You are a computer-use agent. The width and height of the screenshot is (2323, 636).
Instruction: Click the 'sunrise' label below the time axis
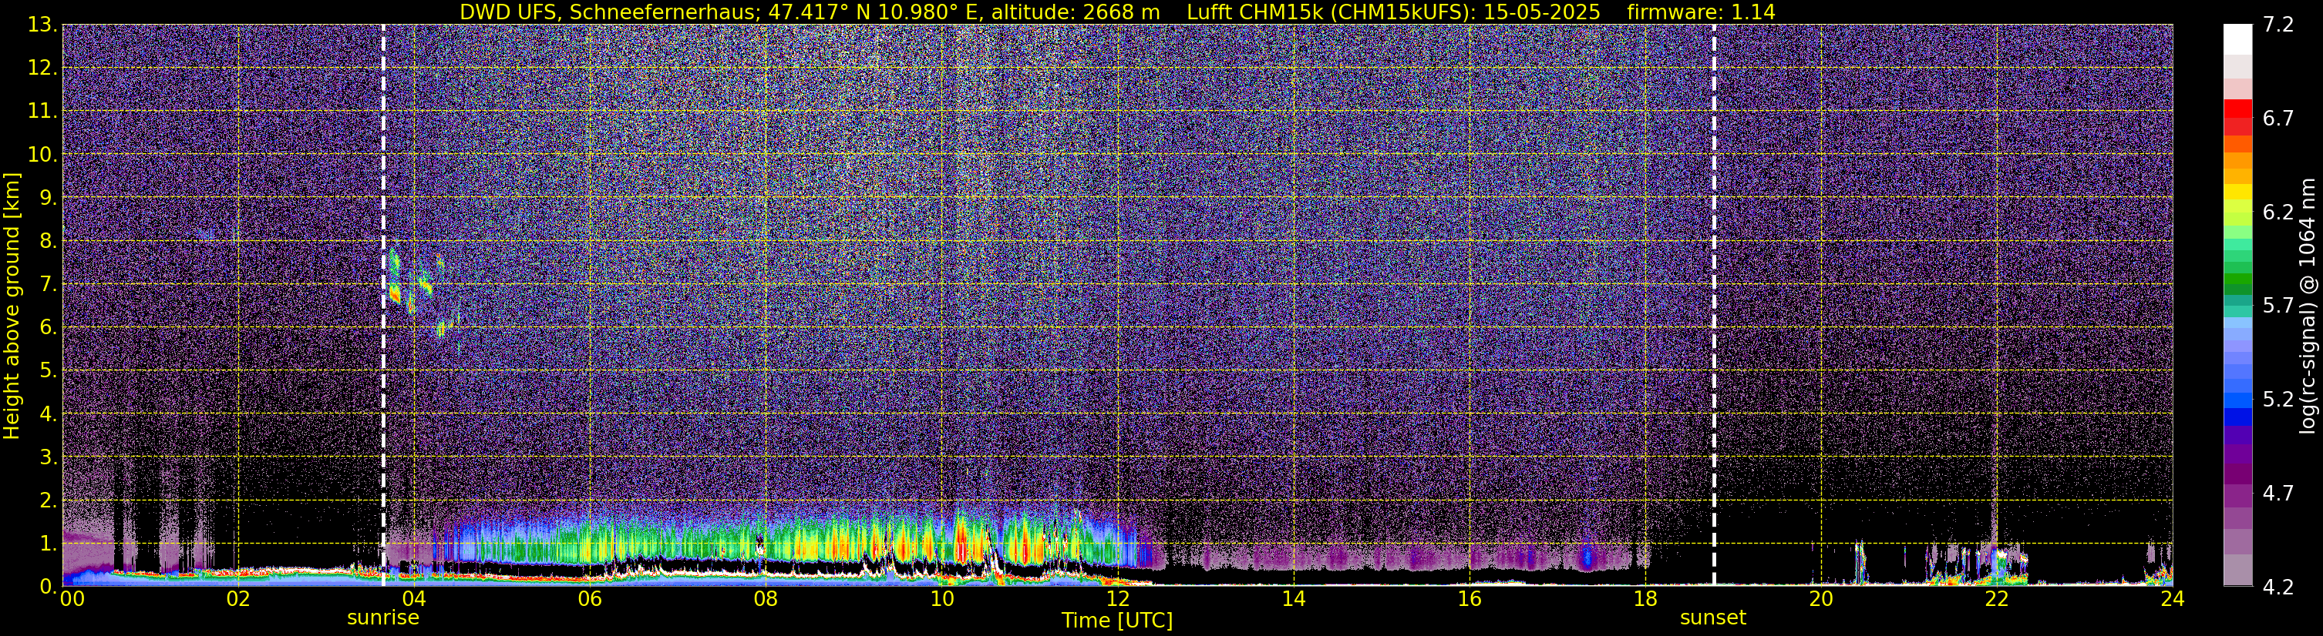[x=383, y=618]
